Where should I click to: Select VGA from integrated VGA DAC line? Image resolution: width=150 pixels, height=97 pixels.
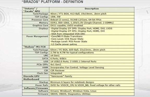pyautogui.click(x=68, y=34)
